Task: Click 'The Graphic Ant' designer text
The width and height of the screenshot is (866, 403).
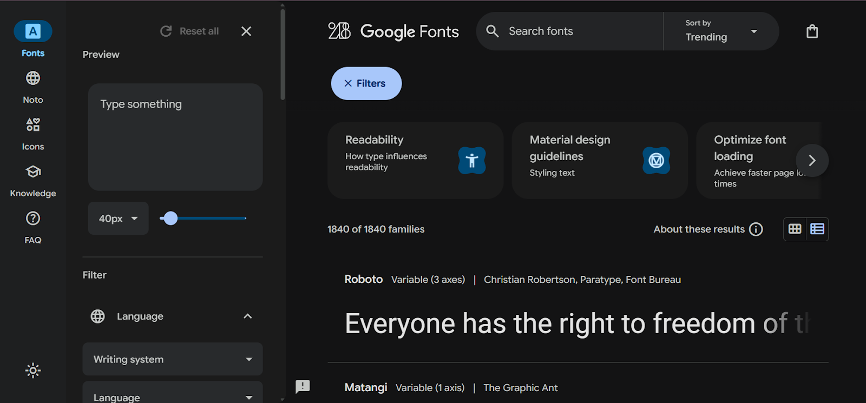Action: point(521,388)
